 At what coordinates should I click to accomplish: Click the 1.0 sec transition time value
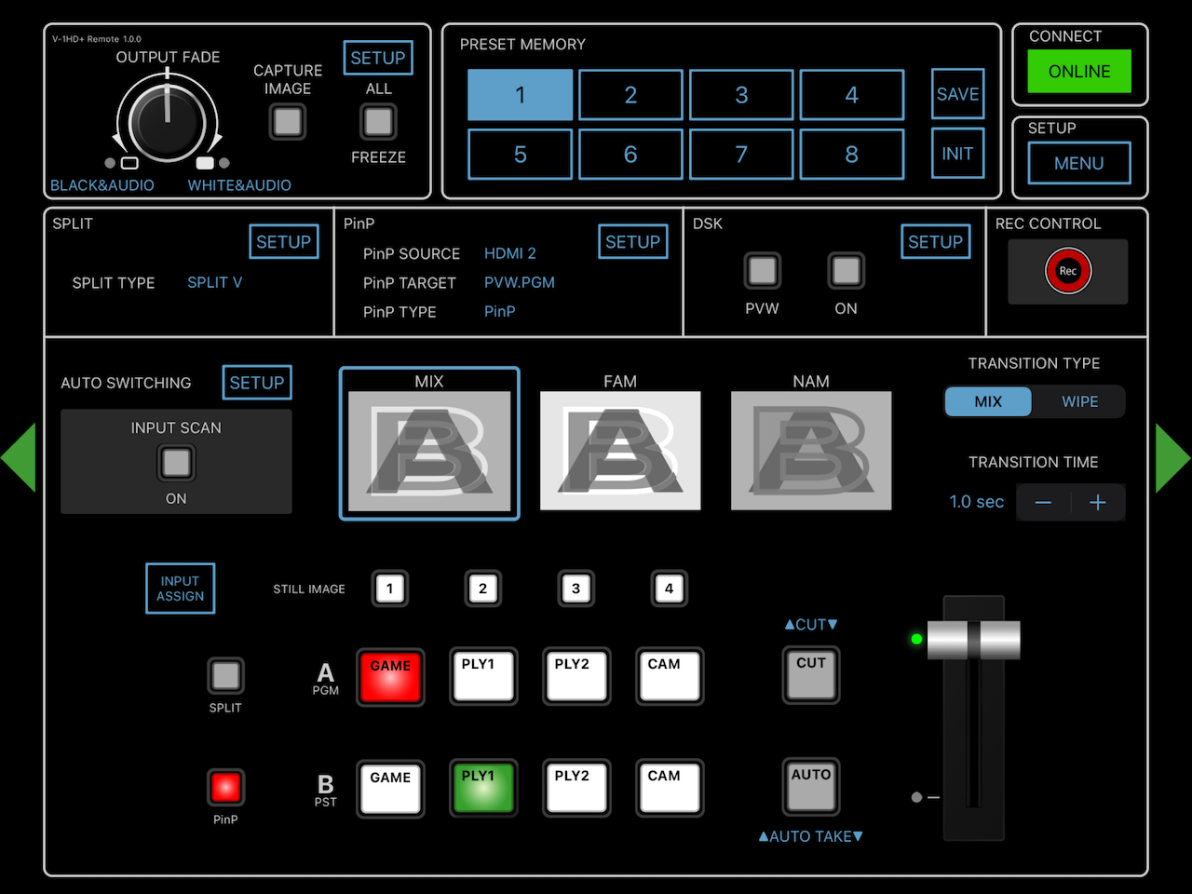[977, 502]
